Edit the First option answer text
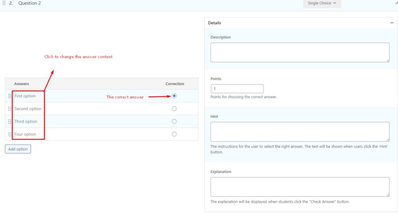The image size is (398, 214). [x=25, y=96]
